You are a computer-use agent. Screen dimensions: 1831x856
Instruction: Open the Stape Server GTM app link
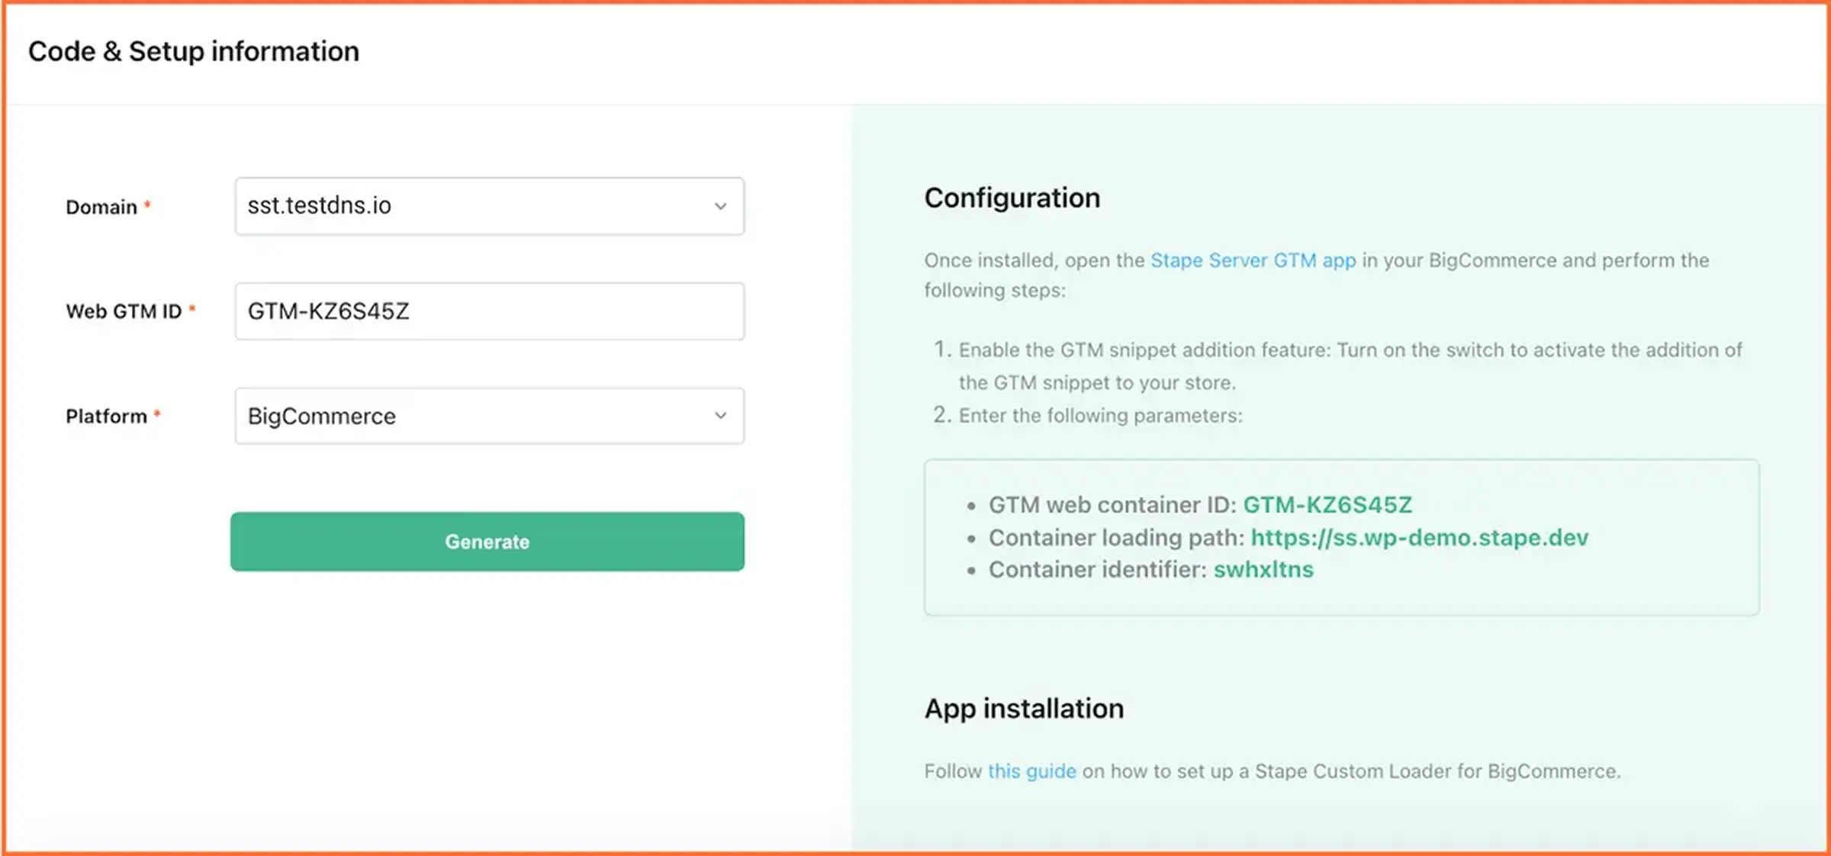coord(1253,261)
